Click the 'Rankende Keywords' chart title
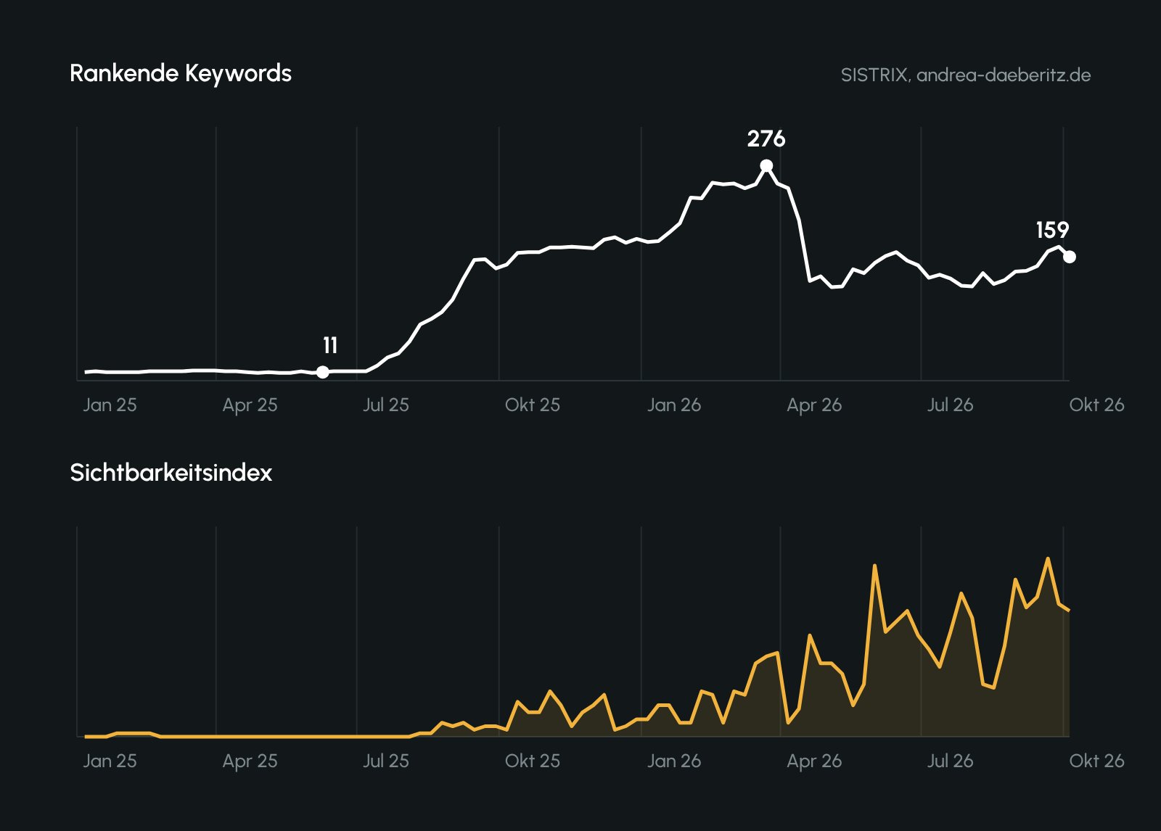1161x831 pixels. coord(181,74)
